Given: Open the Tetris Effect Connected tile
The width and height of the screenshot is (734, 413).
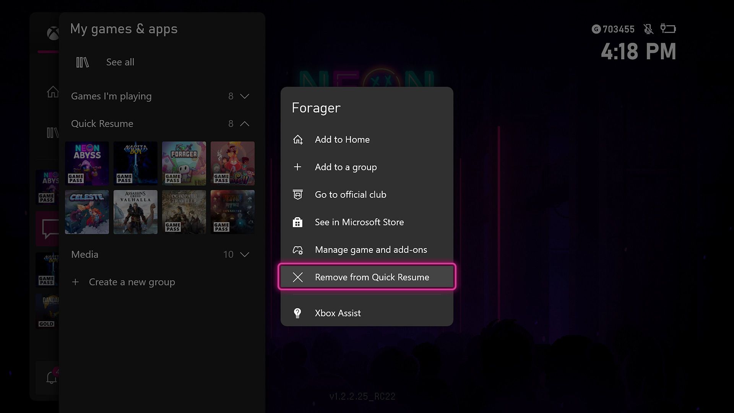Looking at the screenshot, I should click(x=232, y=212).
